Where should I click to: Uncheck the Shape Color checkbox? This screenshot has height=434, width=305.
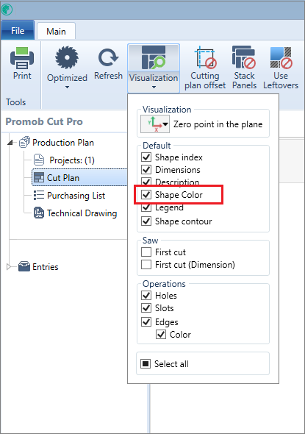(146, 195)
